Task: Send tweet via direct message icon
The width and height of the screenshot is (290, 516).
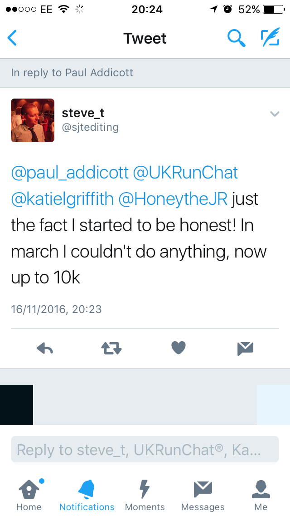Action: pos(245,348)
